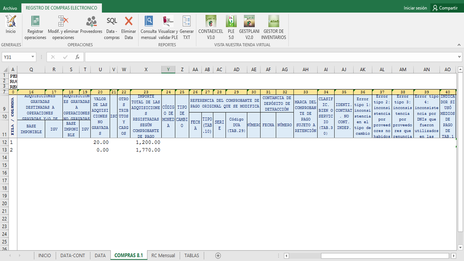Click horizontal scrollbar right arrow
The height and width of the screenshot is (261, 464).
coord(453,256)
